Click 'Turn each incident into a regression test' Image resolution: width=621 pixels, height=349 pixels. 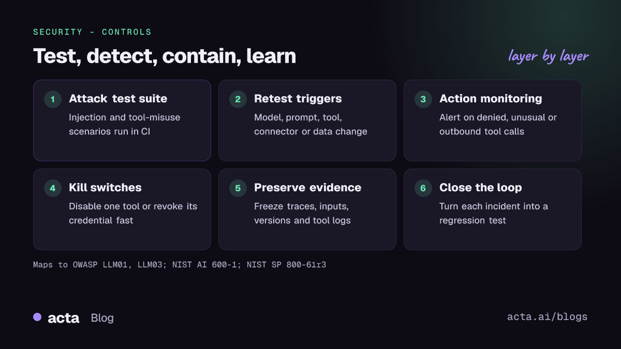[494, 214]
